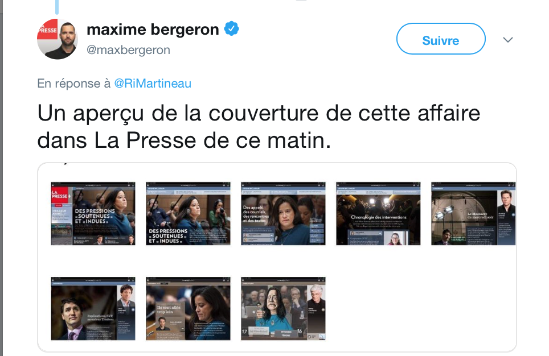549x356 pixels.
Task: Open the 'Chronologie des interventions' thumbnail
Action: [x=378, y=213]
